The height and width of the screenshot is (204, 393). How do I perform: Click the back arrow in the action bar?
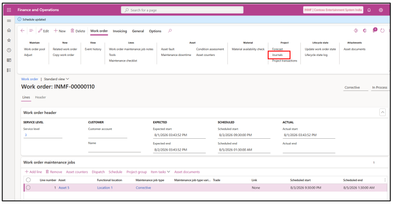pos(23,30)
